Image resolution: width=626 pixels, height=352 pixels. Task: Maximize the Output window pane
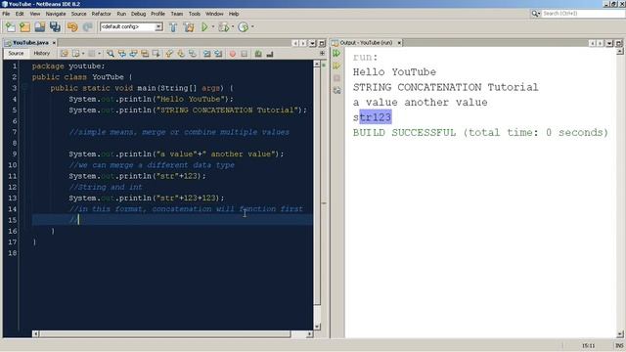[619, 43]
